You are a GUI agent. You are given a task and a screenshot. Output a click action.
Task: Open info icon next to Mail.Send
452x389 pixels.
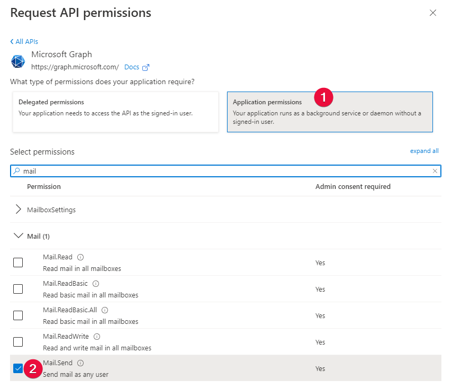[80, 363]
